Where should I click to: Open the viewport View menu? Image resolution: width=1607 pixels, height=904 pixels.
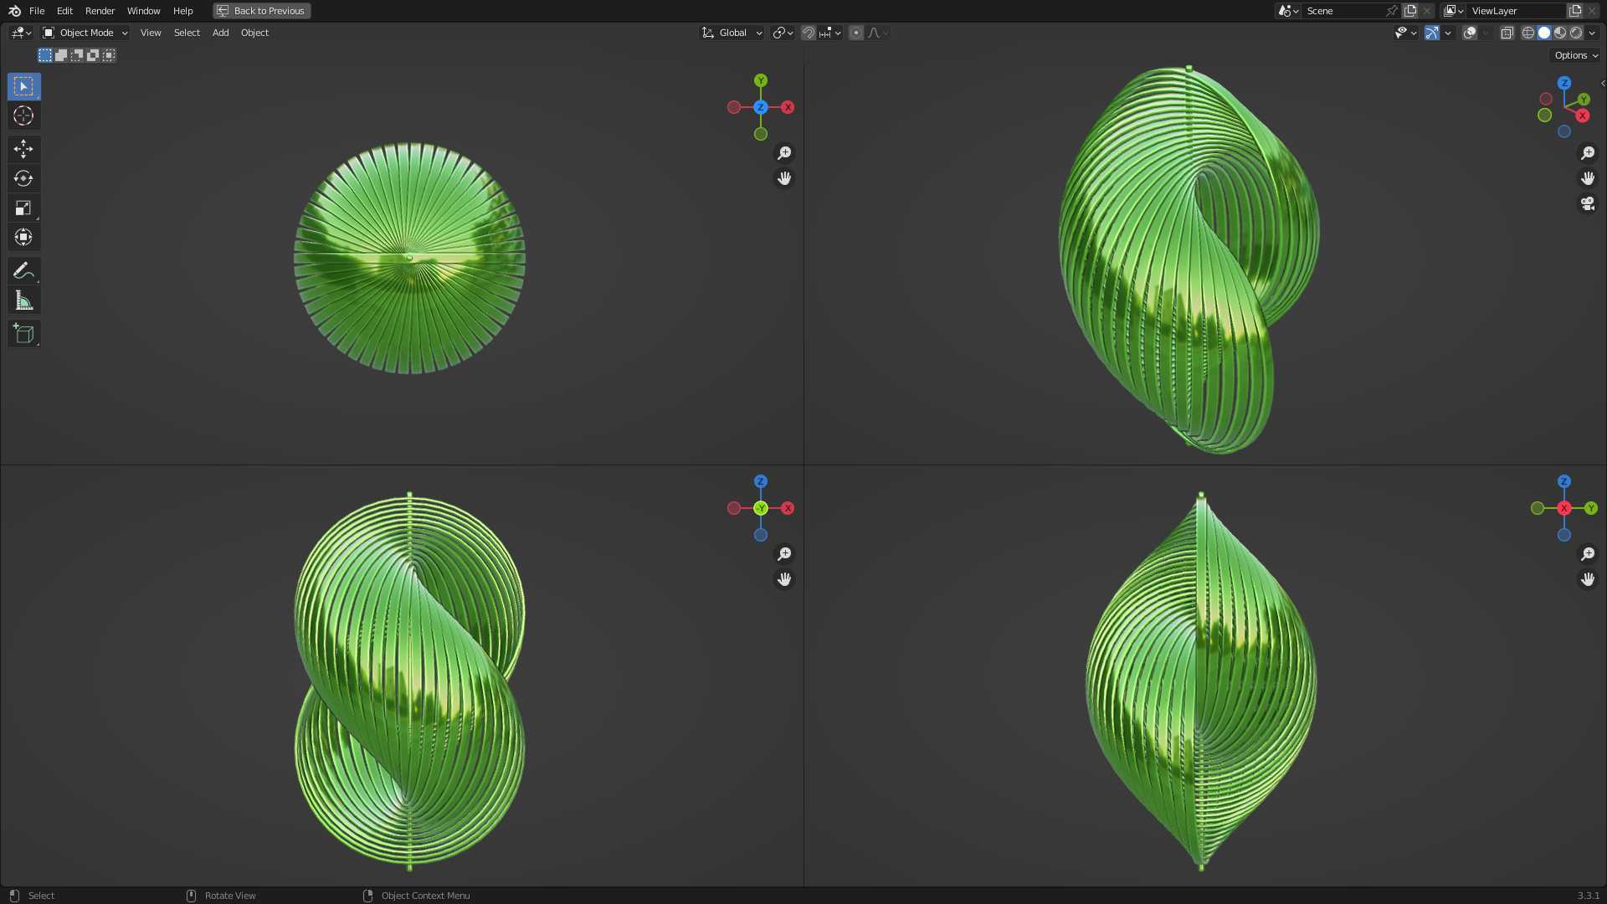(151, 33)
